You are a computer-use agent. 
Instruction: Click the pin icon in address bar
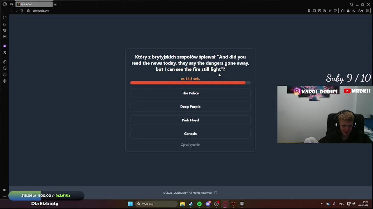click(x=309, y=11)
